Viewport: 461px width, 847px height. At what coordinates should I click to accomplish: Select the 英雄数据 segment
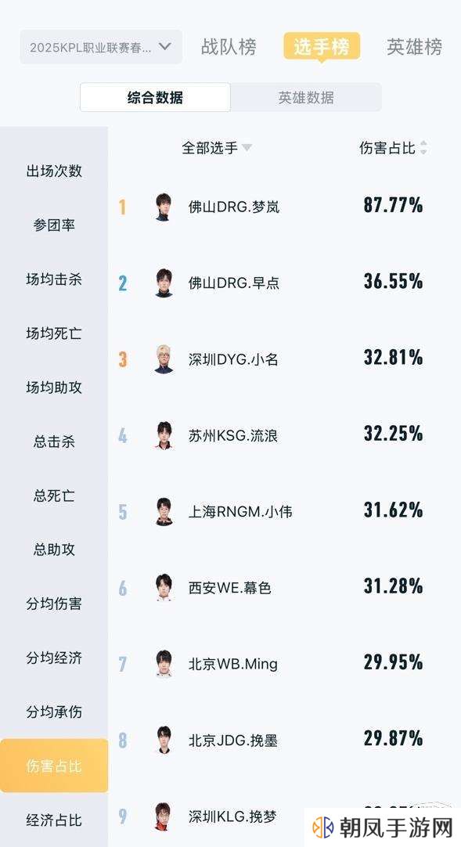click(306, 97)
